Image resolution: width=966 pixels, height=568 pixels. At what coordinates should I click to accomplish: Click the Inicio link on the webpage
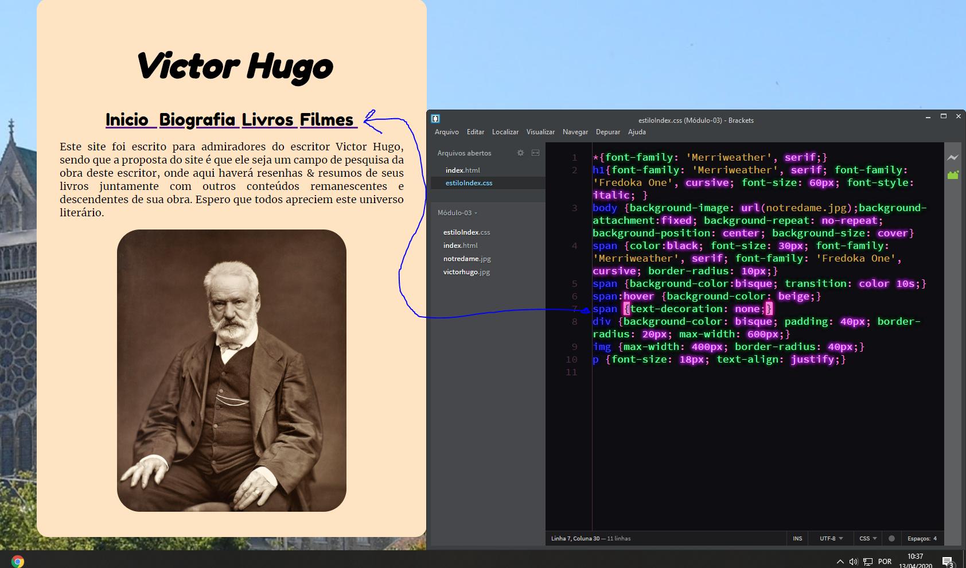pos(127,119)
